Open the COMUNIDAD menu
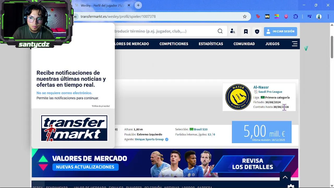 point(244,44)
